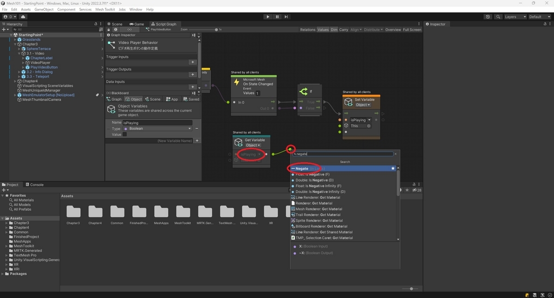
Task: Open the Layers dropdown
Action: [515, 17]
